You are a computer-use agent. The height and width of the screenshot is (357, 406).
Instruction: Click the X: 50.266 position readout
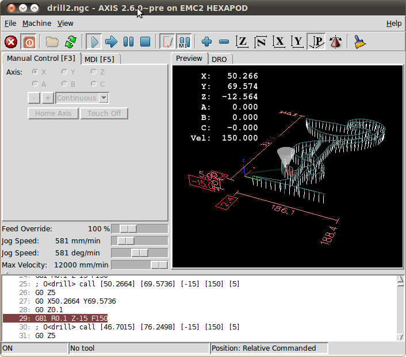point(229,76)
